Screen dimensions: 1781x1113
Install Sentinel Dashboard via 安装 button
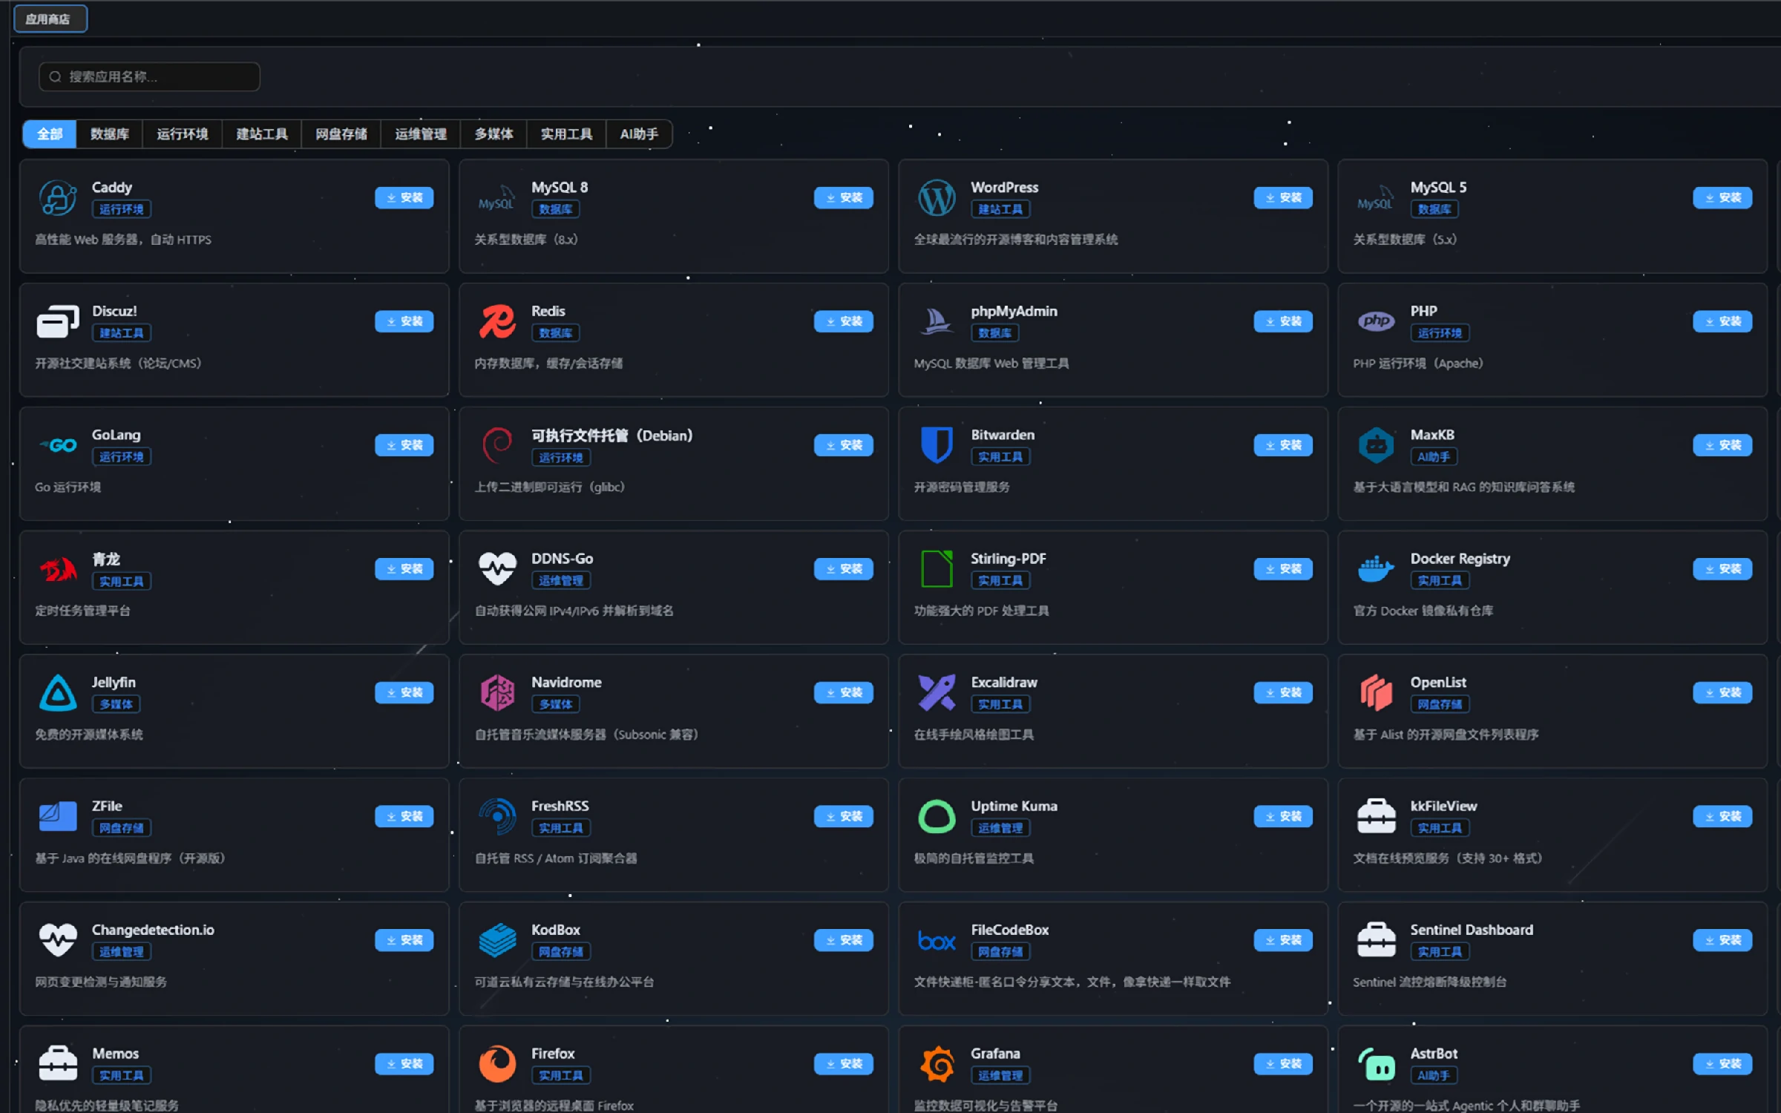click(1722, 941)
